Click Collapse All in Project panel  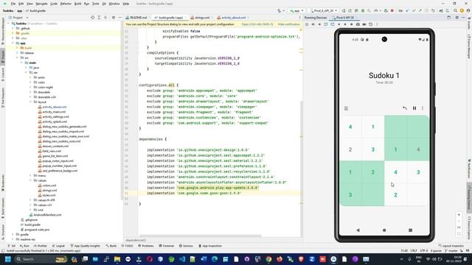pyautogui.click(x=105, y=18)
